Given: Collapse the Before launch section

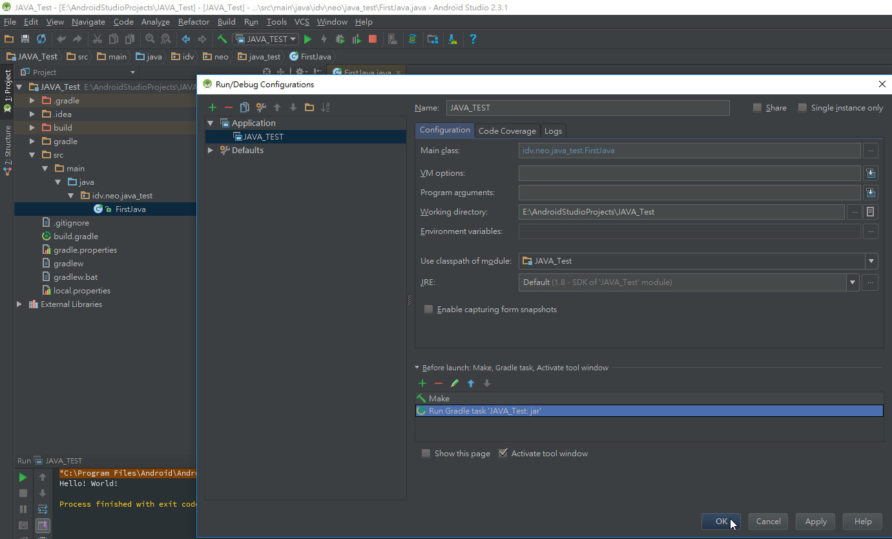Looking at the screenshot, I should pos(417,368).
